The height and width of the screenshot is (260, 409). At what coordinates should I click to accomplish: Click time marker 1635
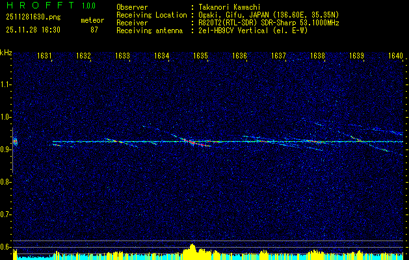pyautogui.click(x=200, y=55)
